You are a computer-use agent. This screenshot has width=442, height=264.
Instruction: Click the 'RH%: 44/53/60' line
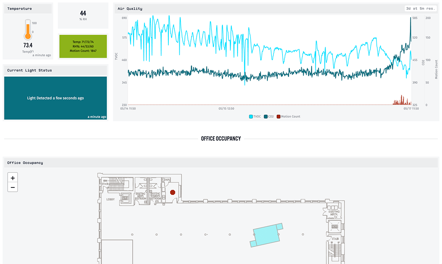coord(83,46)
